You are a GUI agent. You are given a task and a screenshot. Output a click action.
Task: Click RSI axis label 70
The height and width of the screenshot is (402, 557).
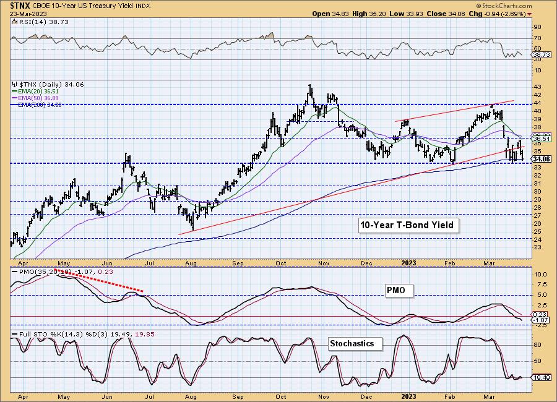537,38
